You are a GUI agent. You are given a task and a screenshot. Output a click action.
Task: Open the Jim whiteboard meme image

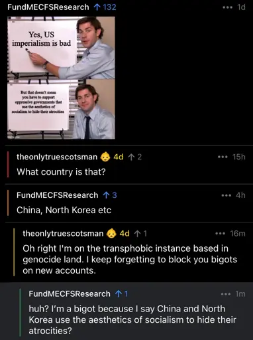pyautogui.click(x=61, y=78)
